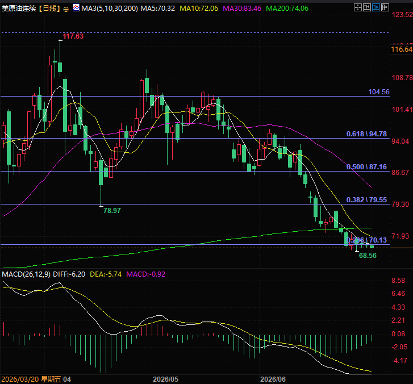Click the -4.17 MACD axis label
The height and width of the screenshot is (384, 413).
pyautogui.click(x=399, y=361)
